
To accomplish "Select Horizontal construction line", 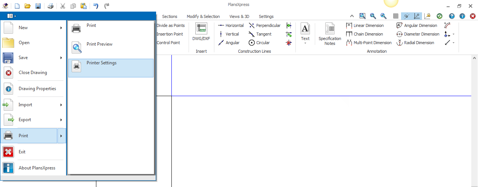I will pyautogui.click(x=230, y=25).
